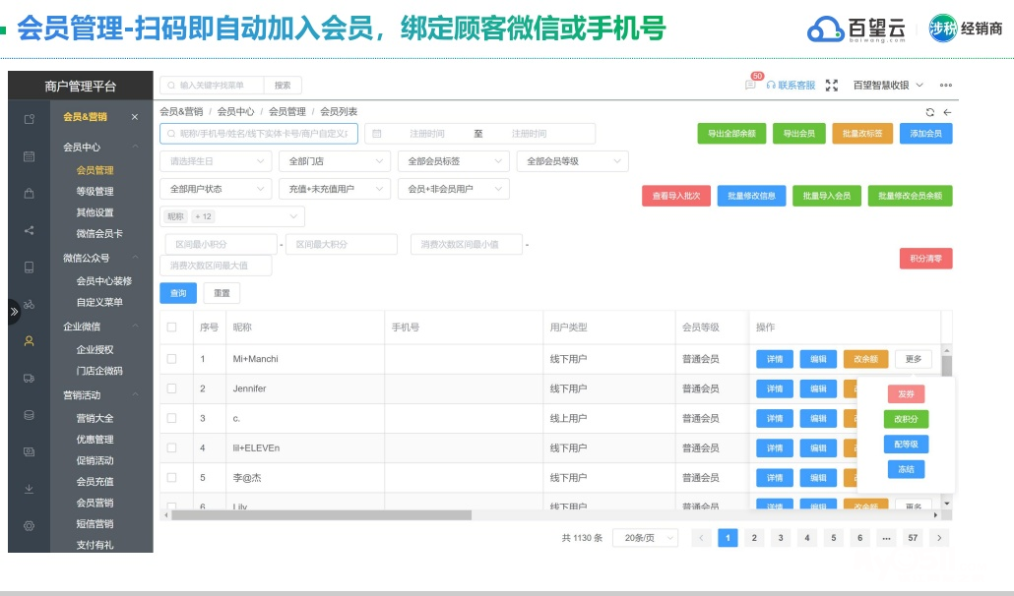Screen dimensions: 1014x596
Task: Click the green 导出会员 button
Action: [x=798, y=134]
